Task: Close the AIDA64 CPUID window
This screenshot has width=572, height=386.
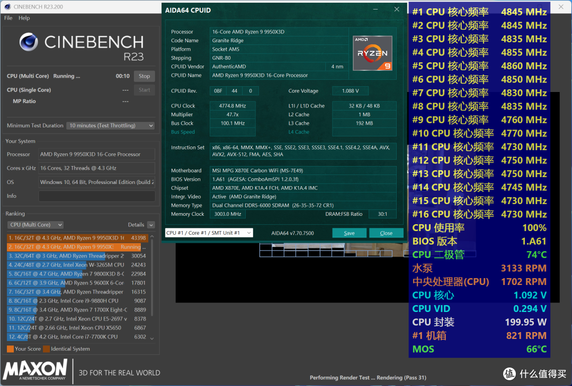Action: pos(397,10)
